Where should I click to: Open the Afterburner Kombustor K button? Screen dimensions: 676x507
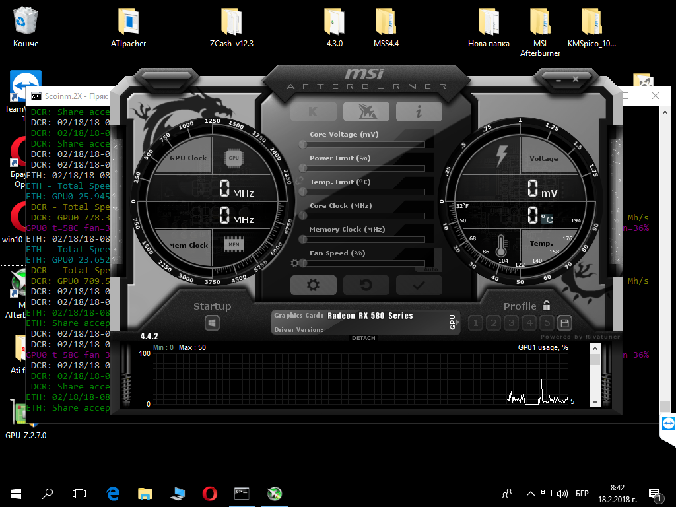pos(314,112)
